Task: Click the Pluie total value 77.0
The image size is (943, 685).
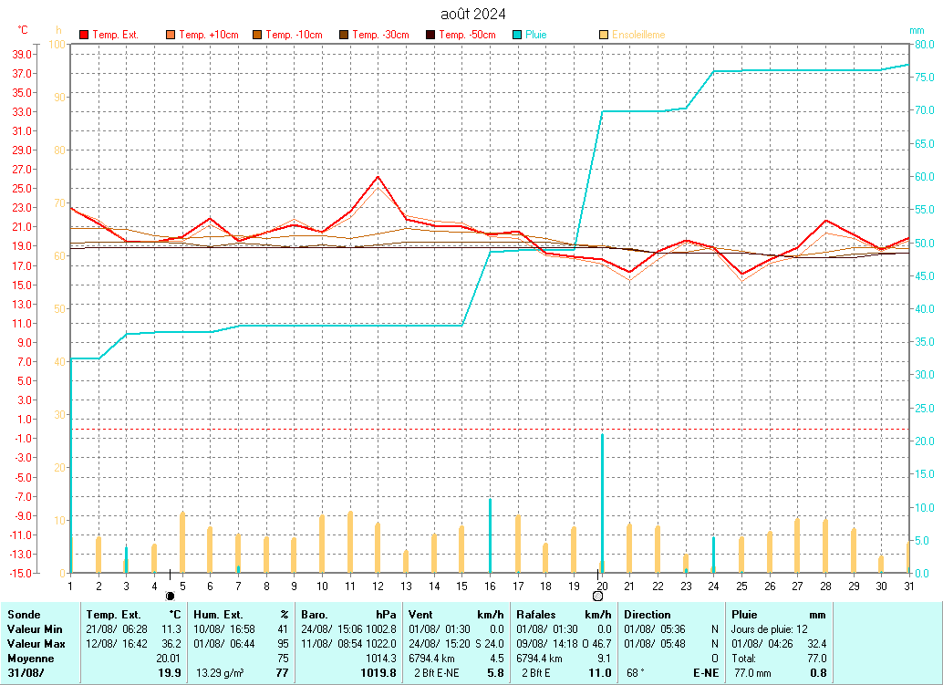Action: (816, 658)
